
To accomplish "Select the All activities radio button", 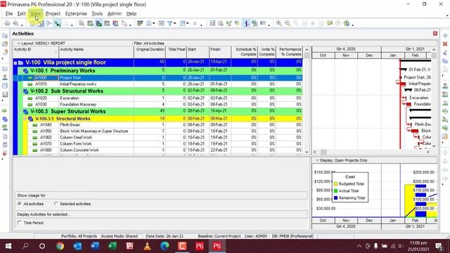I will tap(20, 204).
